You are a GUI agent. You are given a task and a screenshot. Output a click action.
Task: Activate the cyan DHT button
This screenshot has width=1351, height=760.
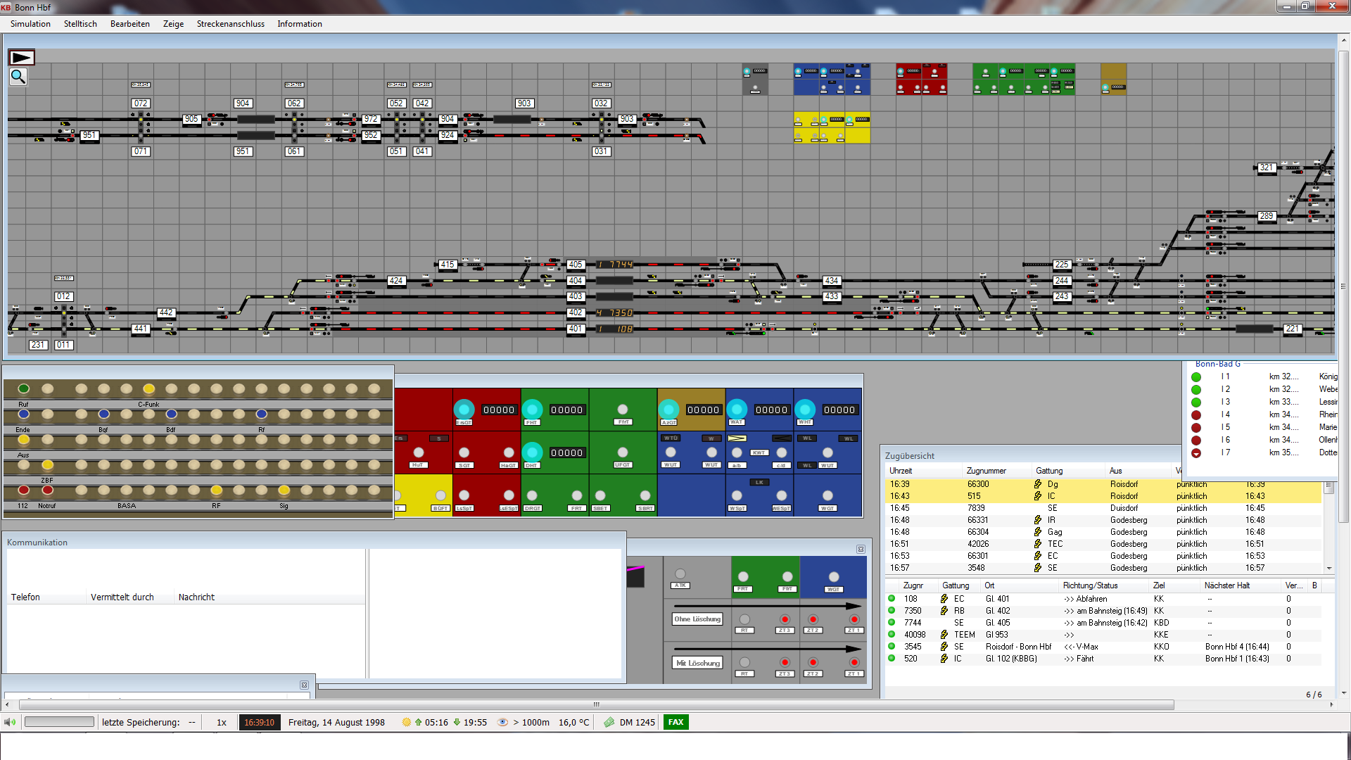click(x=532, y=452)
